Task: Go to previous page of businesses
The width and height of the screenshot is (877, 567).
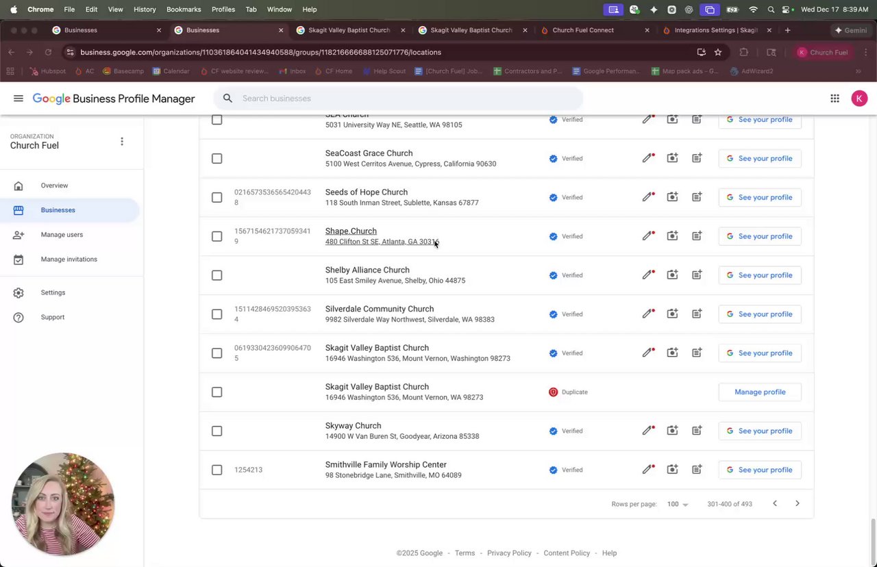Action: [x=775, y=504]
